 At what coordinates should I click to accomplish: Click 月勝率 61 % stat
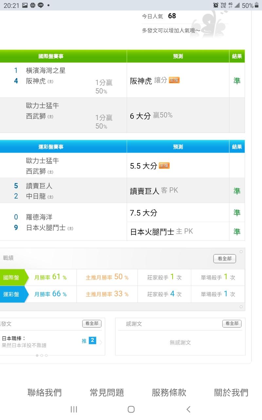click(50, 277)
